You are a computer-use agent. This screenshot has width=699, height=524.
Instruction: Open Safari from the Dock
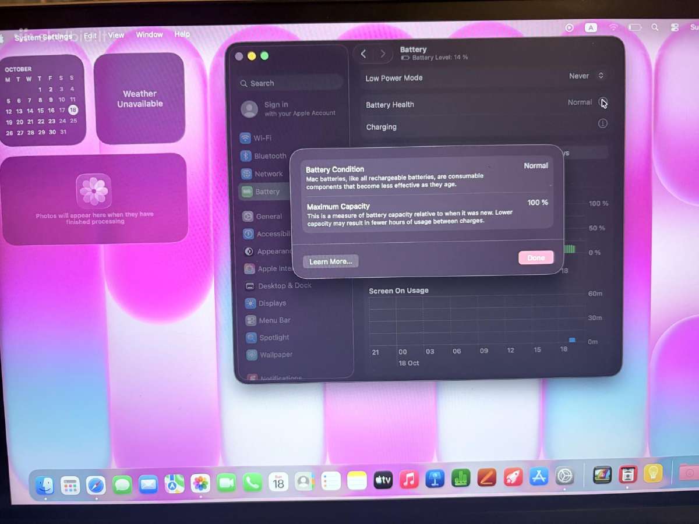[96, 484]
